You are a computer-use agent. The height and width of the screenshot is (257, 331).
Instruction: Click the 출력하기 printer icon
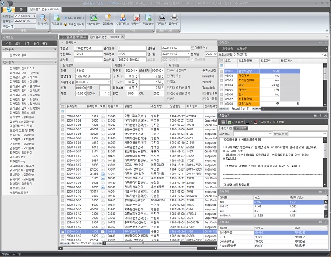coord(174,18)
